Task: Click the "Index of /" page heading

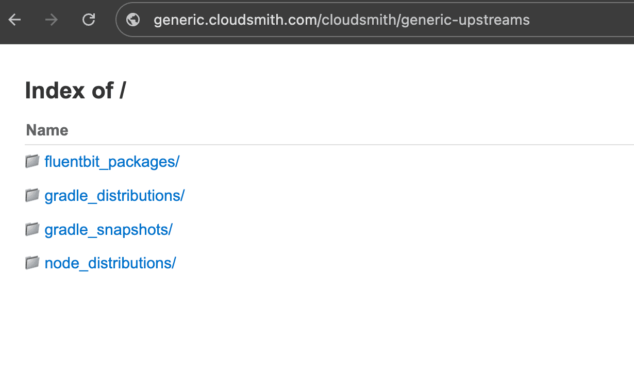Action: click(x=76, y=91)
